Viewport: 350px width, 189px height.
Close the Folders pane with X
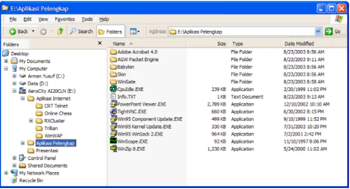tap(100, 43)
